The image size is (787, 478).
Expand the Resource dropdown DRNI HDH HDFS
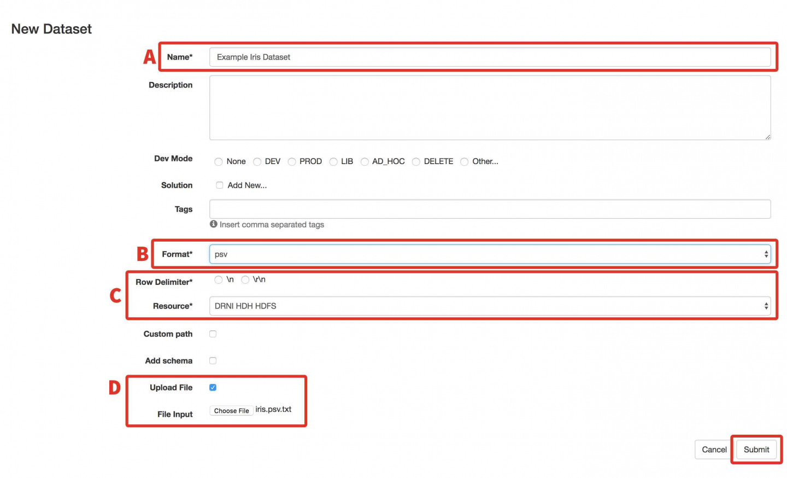pyautogui.click(x=489, y=306)
